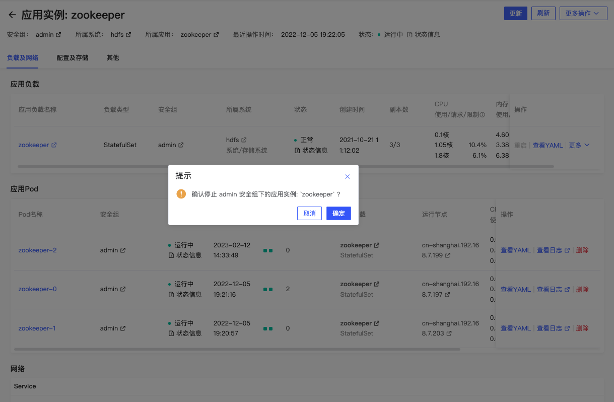The height and width of the screenshot is (402, 614).
Task: Click external link icon beside admin for zookeeper-1
Action: tap(122, 328)
